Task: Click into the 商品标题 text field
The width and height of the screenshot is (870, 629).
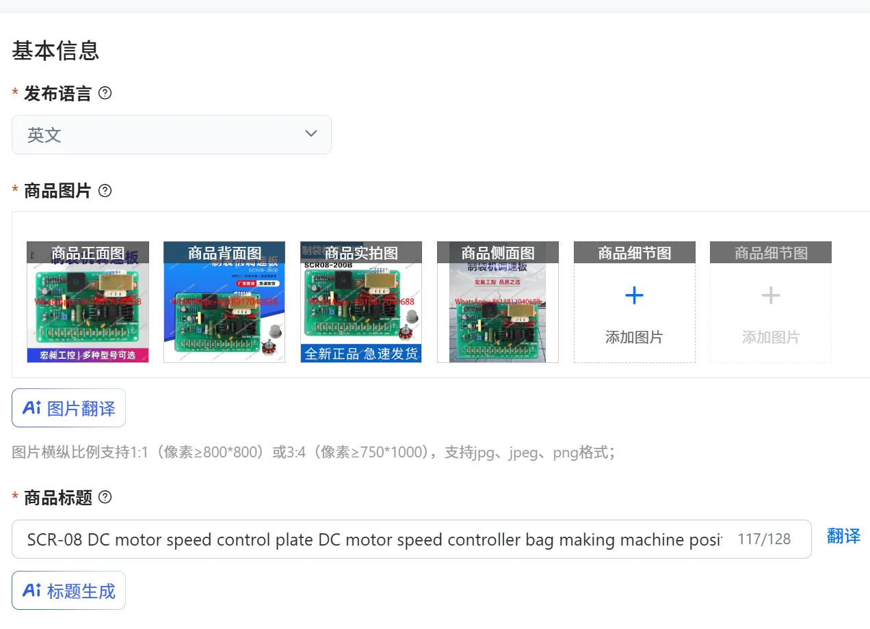Action: pos(412,539)
